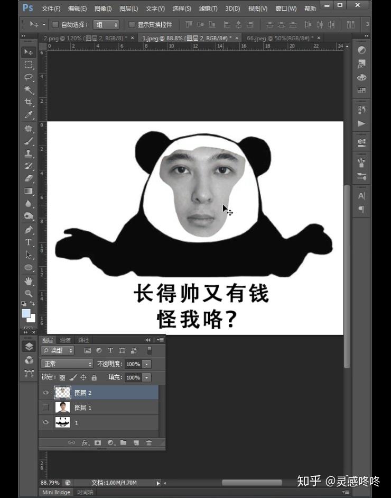Select the Eyedropper tool
Viewport: 391px width, 498px height.
coord(29,115)
